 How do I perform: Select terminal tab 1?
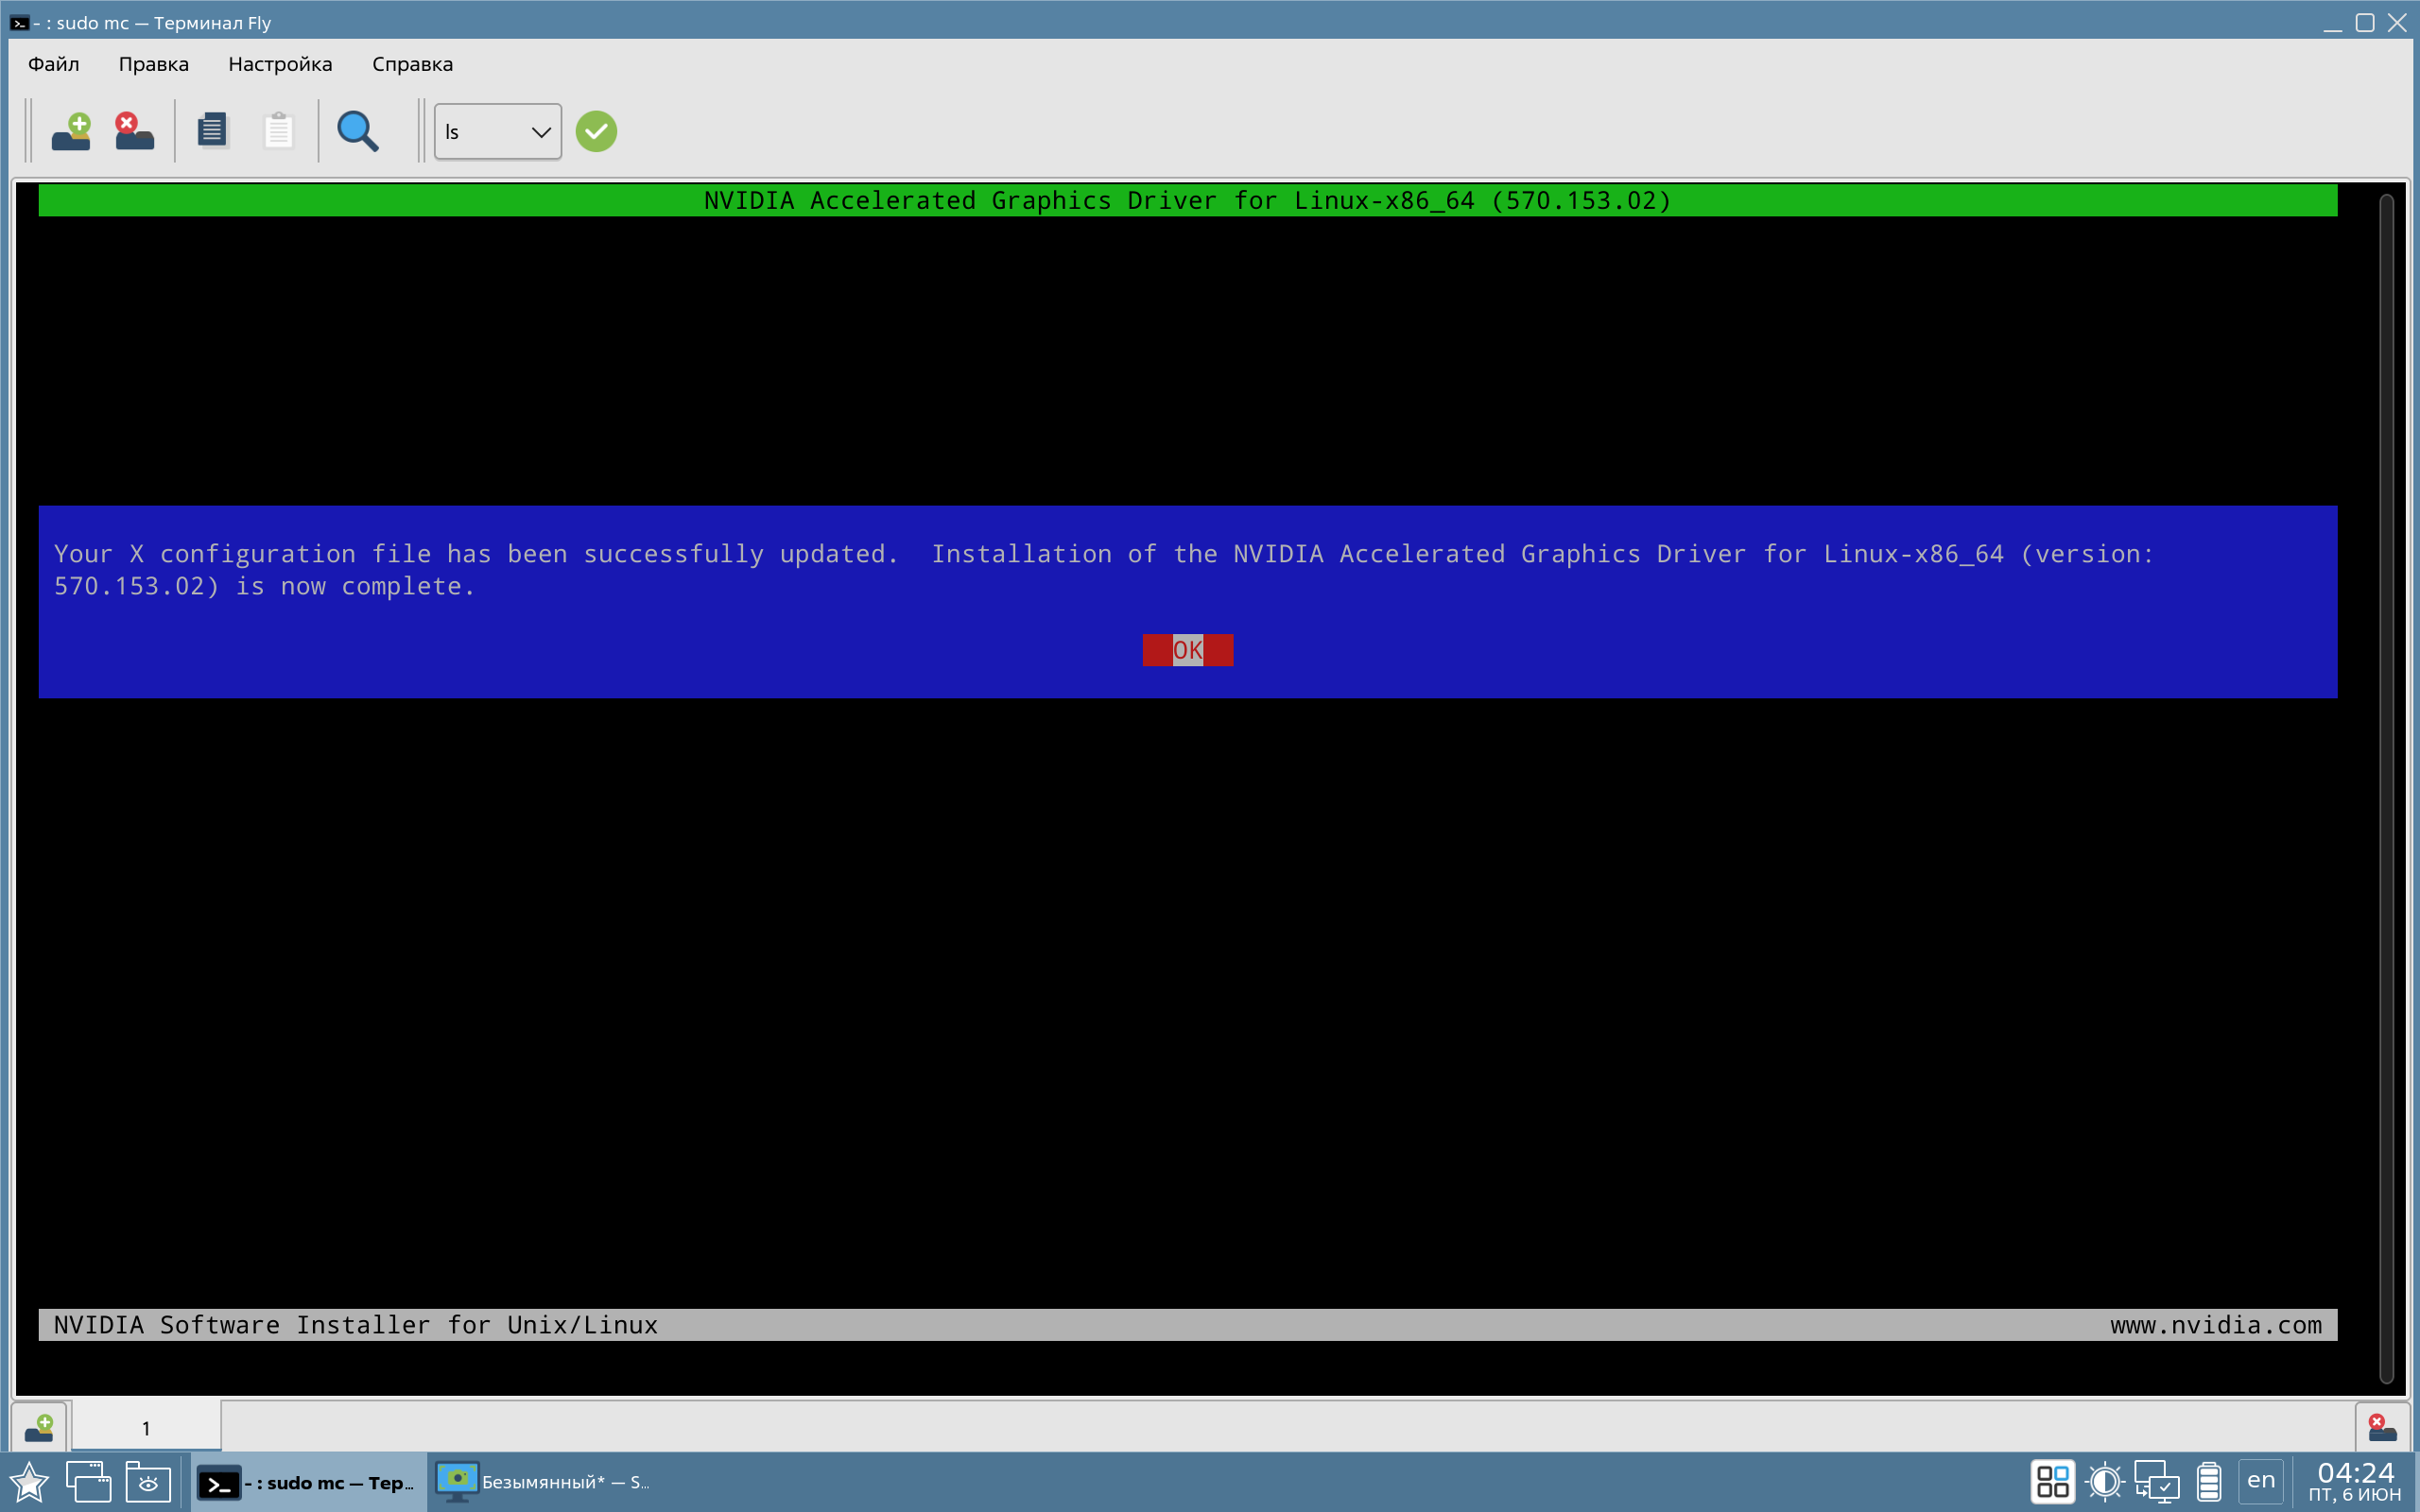click(146, 1427)
